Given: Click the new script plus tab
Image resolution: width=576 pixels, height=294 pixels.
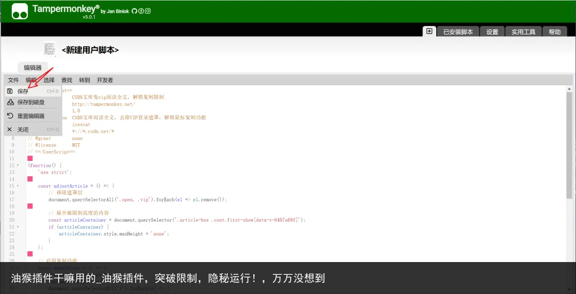Looking at the screenshot, I should tap(429, 31).
